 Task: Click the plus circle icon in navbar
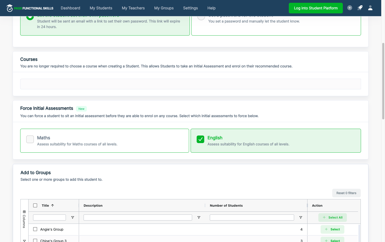click(x=350, y=8)
